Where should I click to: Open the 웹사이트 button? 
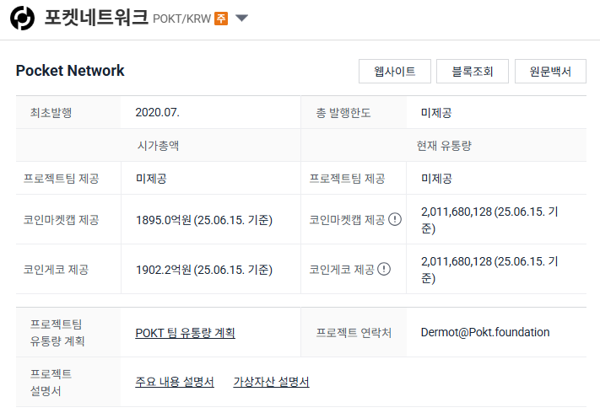point(395,71)
